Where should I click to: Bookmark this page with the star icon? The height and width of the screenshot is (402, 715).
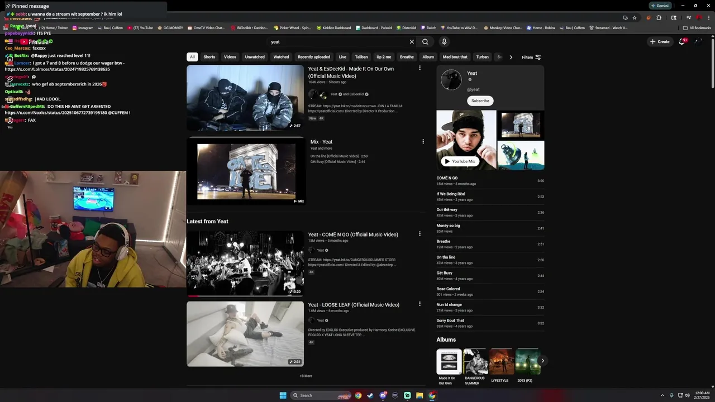[x=635, y=17]
